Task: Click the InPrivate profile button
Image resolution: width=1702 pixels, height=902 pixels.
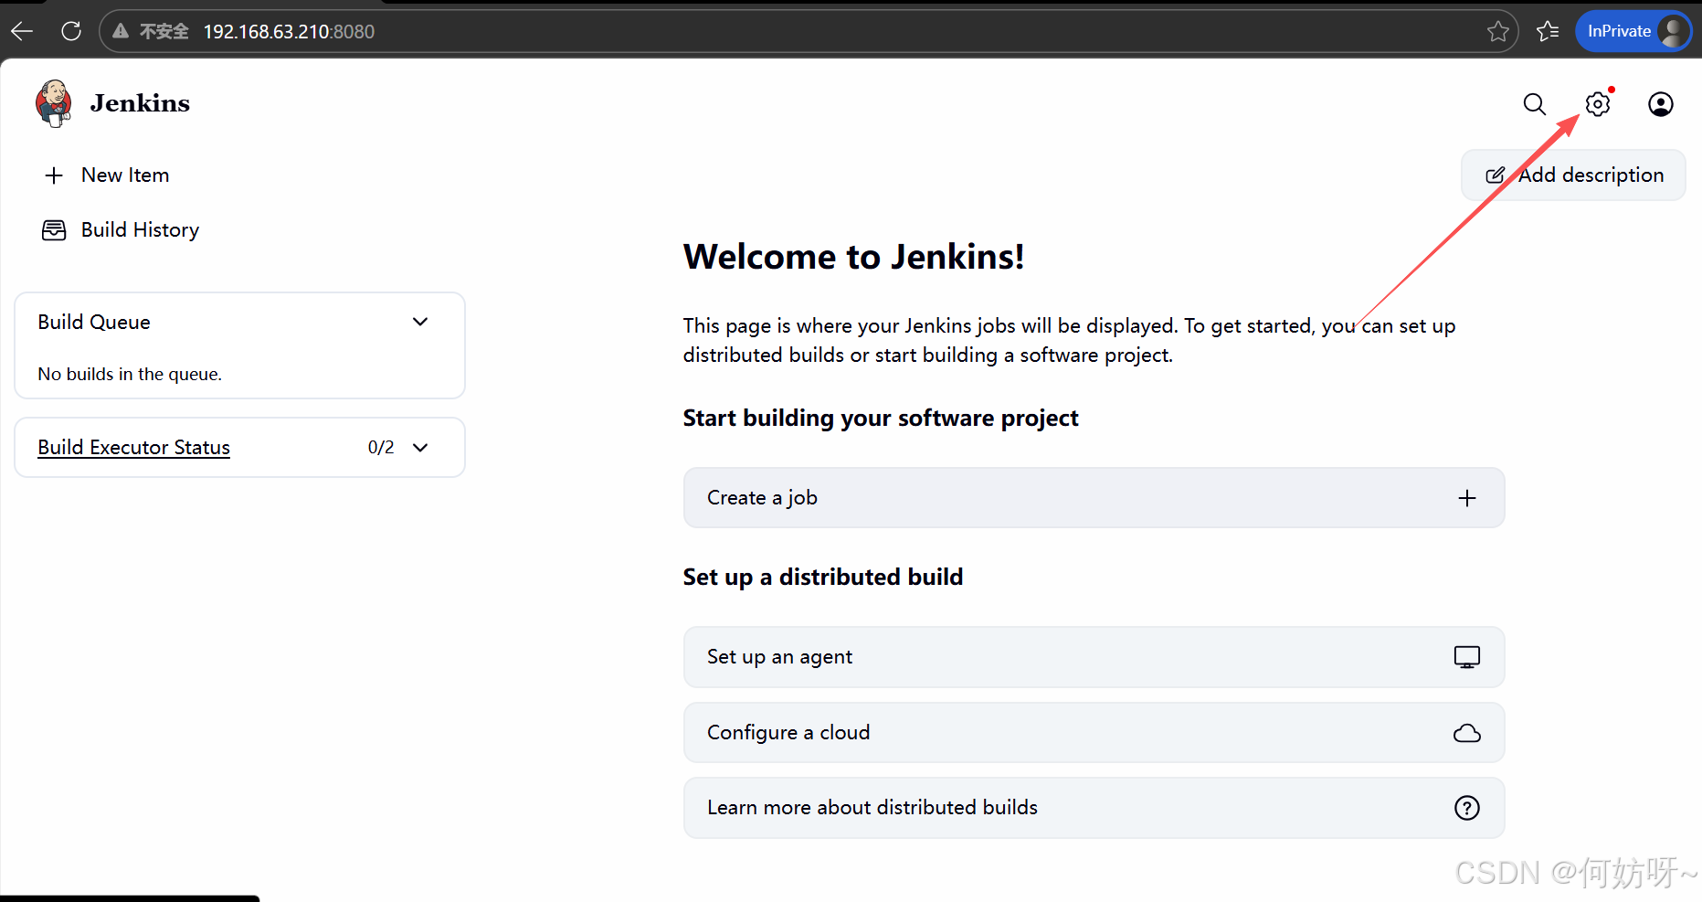Action: [x=1633, y=31]
